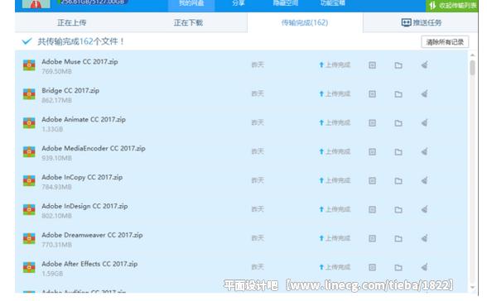Open file icon for Adobe MediaEncoder CC 2017.zip
This screenshot has height=301, width=487.
click(x=372, y=151)
